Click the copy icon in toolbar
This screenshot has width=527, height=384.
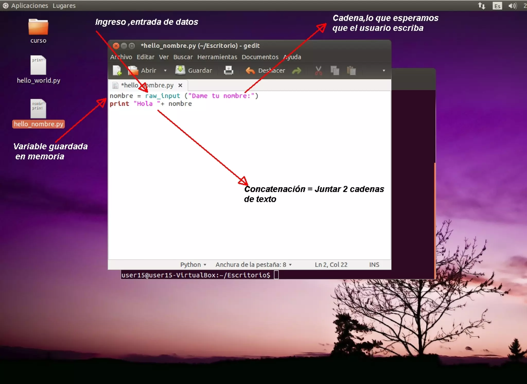pos(335,70)
